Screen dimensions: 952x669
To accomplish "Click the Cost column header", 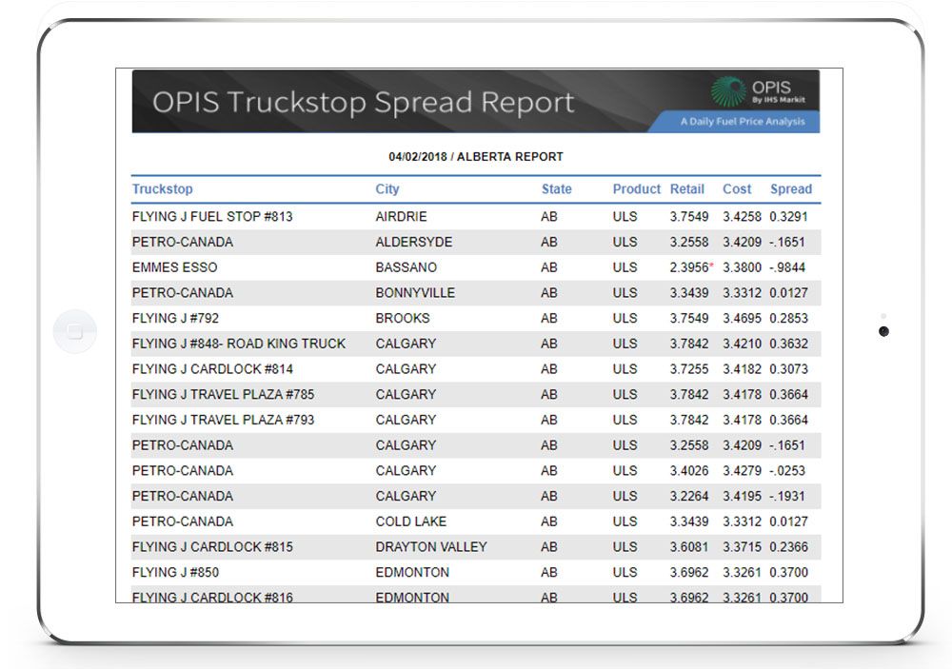I will [737, 188].
